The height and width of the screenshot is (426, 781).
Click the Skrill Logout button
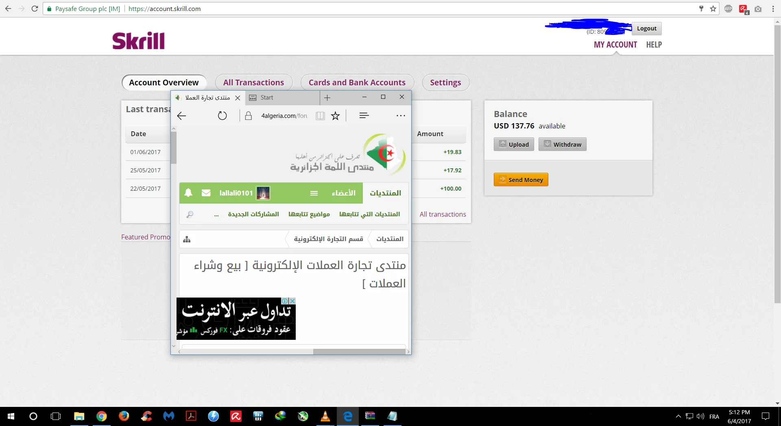tap(646, 28)
